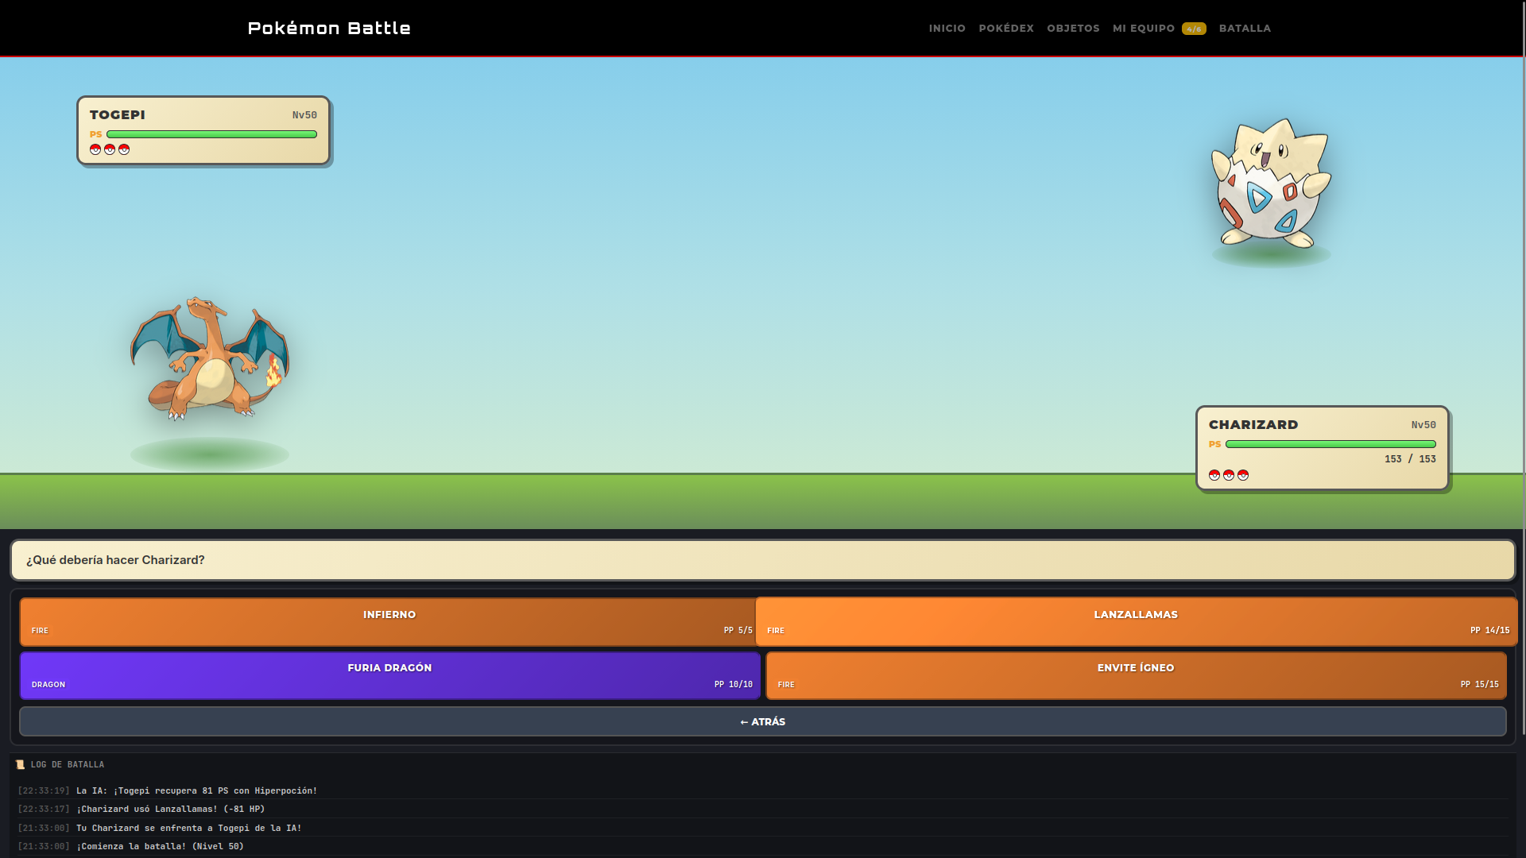Image resolution: width=1526 pixels, height=858 pixels.
Task: Click Charizard's green PS health bar
Action: [1330, 444]
